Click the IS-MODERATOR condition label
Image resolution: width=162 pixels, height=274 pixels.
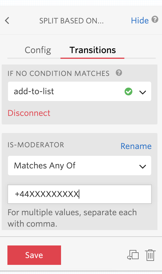[x=36, y=145]
